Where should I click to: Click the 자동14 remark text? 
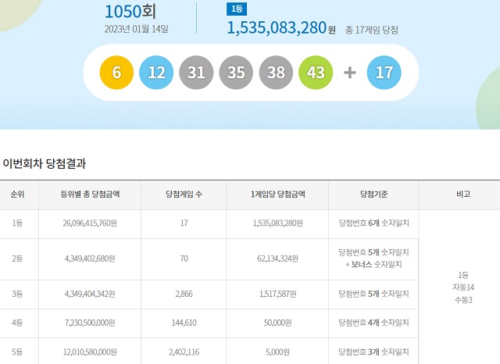[x=463, y=287]
